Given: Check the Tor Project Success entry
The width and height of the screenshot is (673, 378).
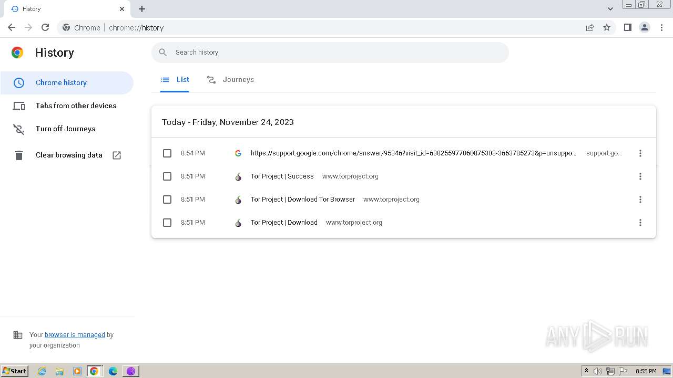Looking at the screenshot, I should click(x=167, y=176).
